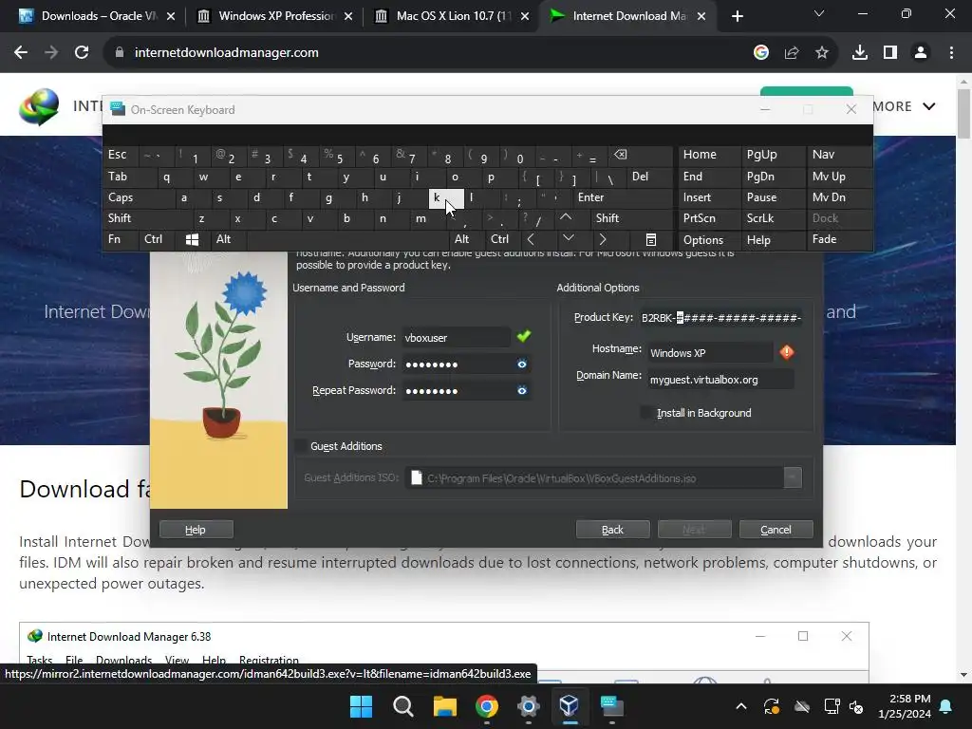This screenshot has height=729, width=972.
Task: Open new tab with plus button
Action: (x=737, y=16)
